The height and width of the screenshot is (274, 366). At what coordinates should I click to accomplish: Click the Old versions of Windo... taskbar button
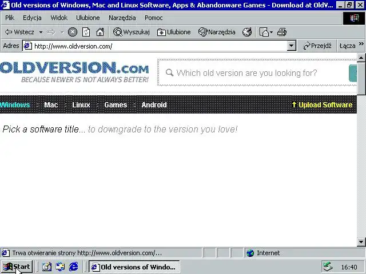pos(134,267)
